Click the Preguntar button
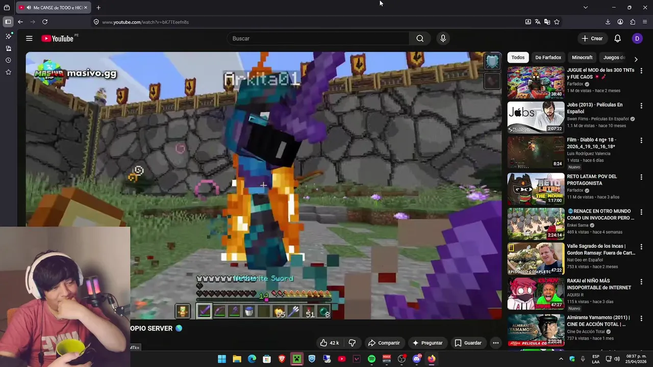 pos(427,343)
